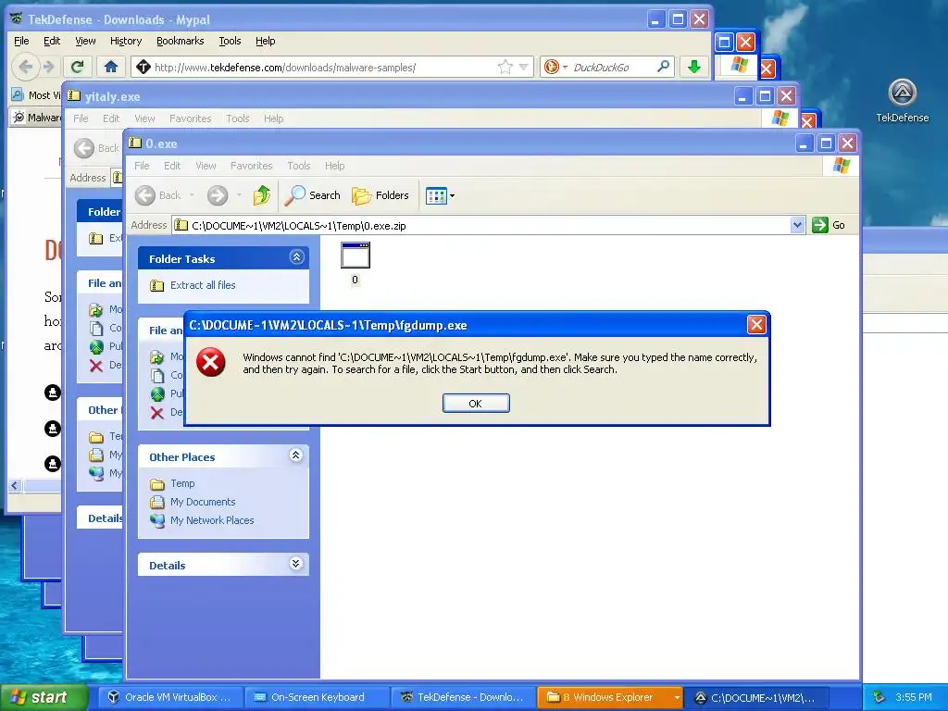Image resolution: width=948 pixels, height=711 pixels.
Task: Open Temp folder link in Other Places
Action: (182, 483)
